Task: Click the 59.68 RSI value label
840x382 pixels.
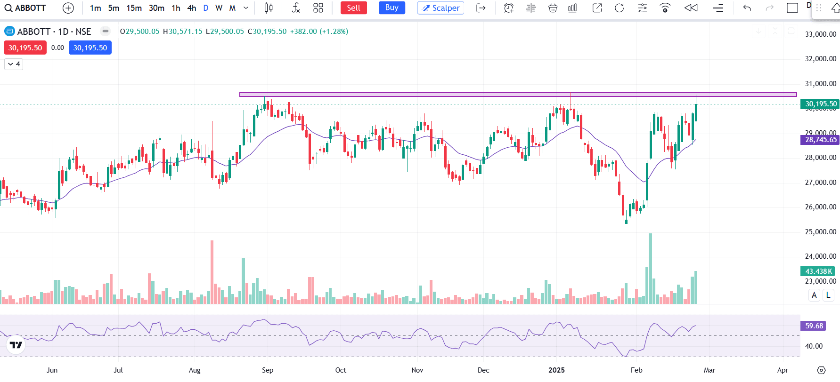Action: (814, 326)
